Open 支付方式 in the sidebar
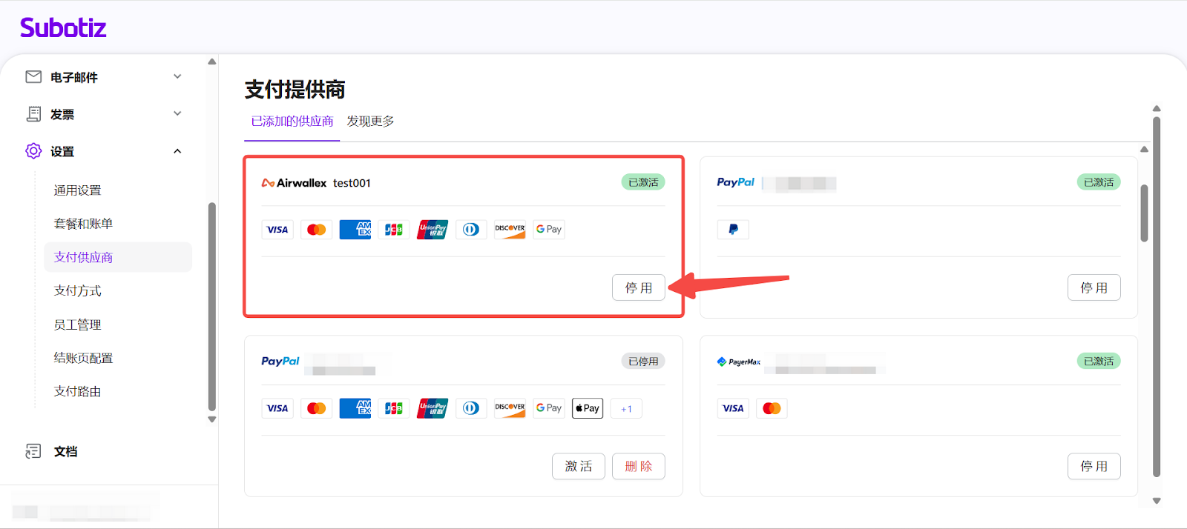Image resolution: width=1187 pixels, height=529 pixels. [78, 290]
